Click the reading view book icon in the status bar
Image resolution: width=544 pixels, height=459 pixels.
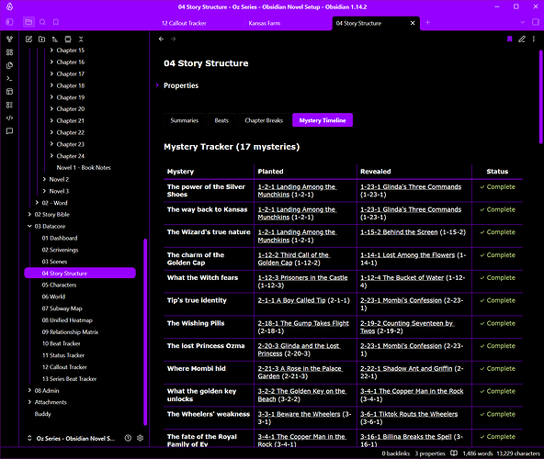454,453
